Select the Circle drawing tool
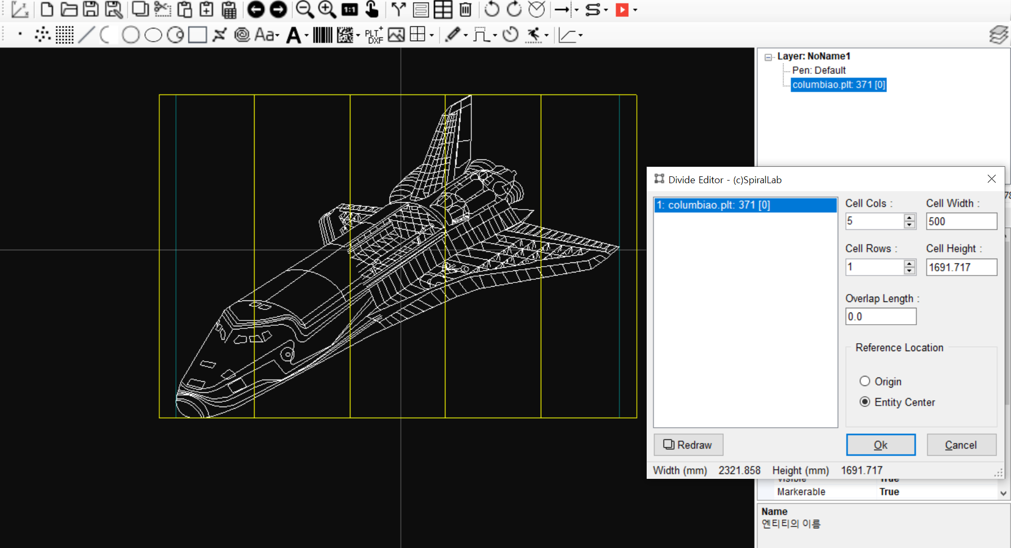This screenshot has width=1011, height=548. pyautogui.click(x=130, y=35)
